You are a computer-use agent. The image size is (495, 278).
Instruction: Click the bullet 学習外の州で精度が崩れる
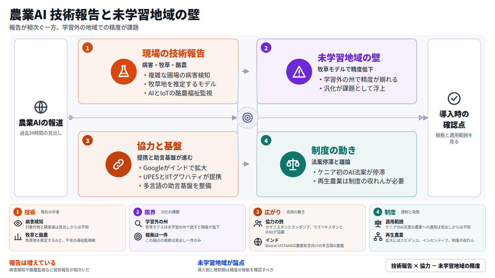coord(360,79)
